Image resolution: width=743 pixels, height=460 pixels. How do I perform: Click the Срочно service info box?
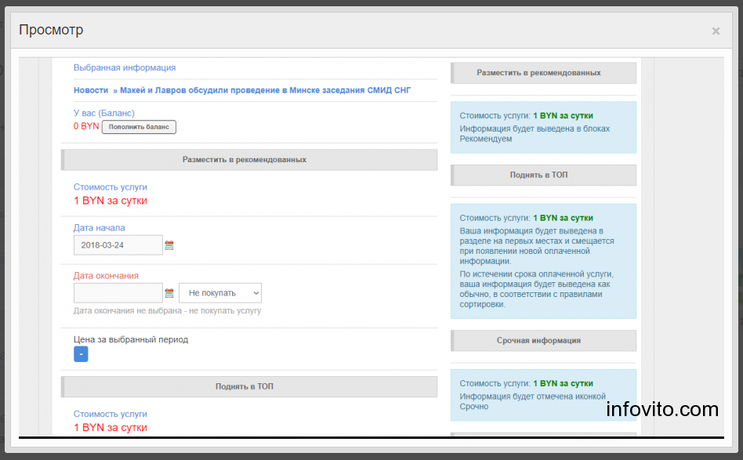[543, 395]
